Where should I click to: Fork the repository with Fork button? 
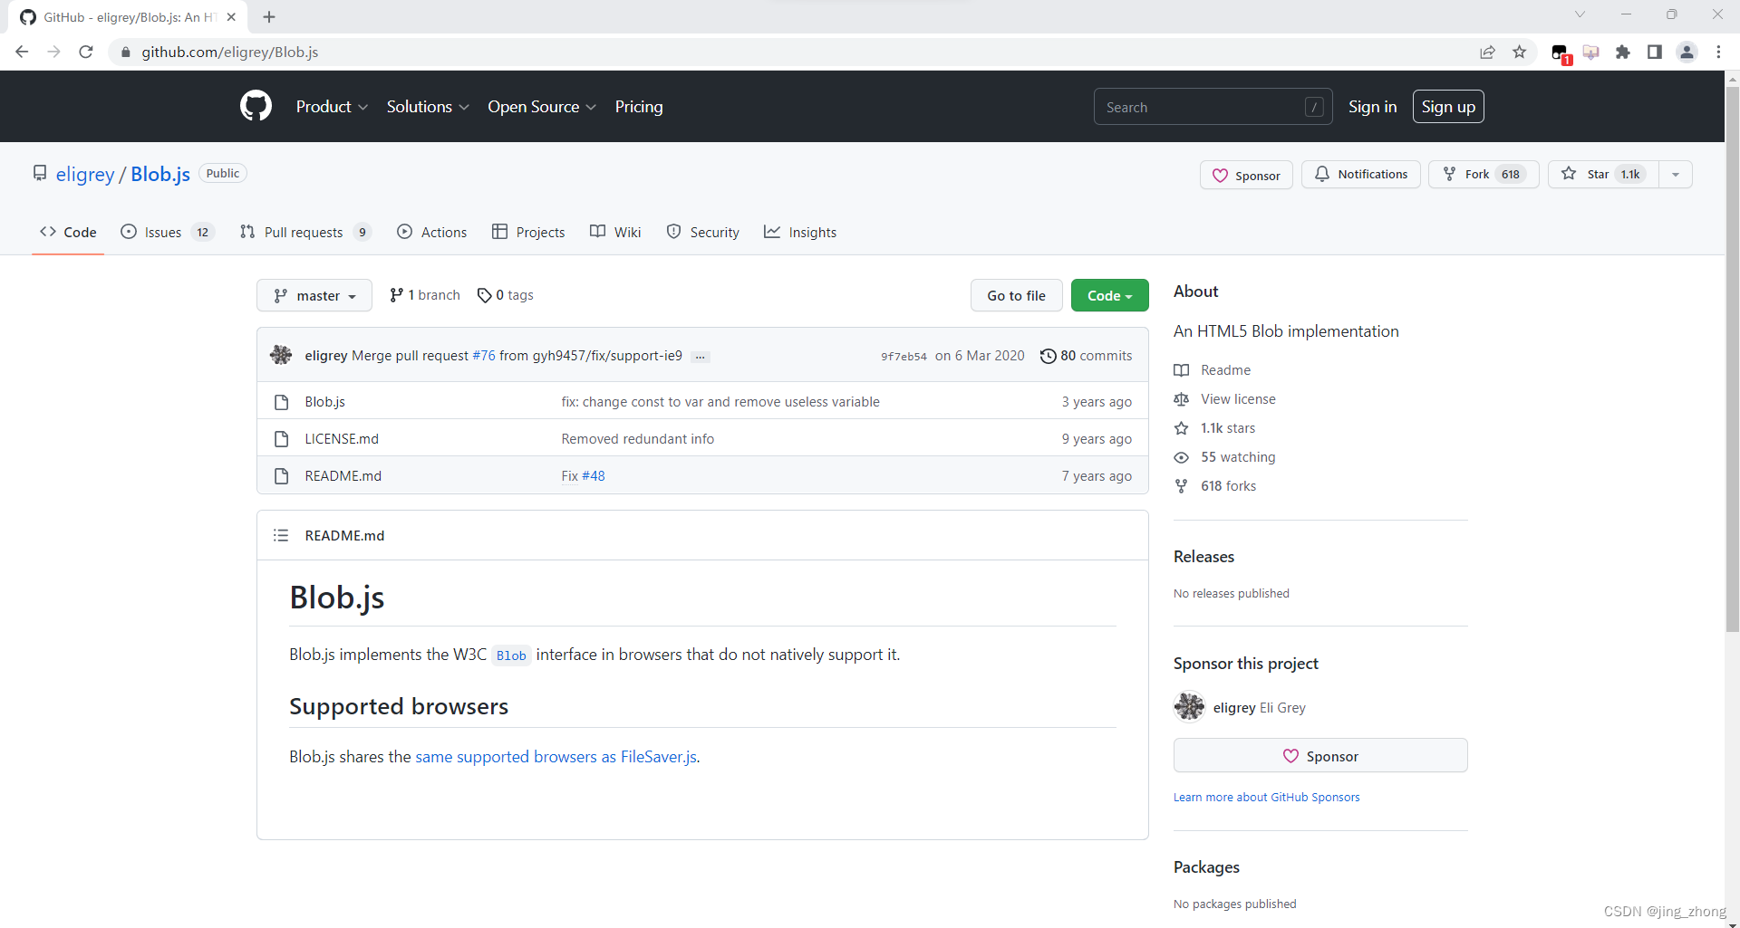click(1484, 174)
